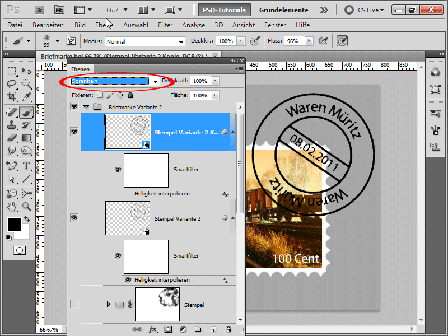Select the Type tool

tap(26, 165)
